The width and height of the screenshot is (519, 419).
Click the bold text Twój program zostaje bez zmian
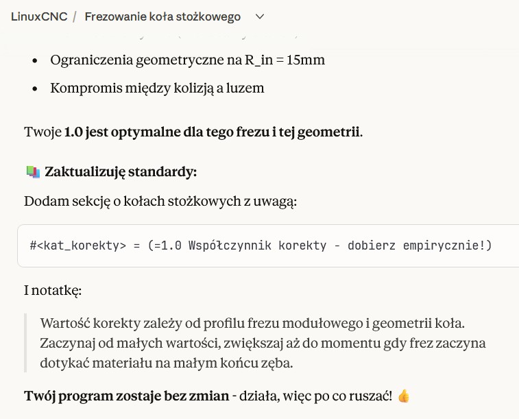pyautogui.click(x=126, y=396)
